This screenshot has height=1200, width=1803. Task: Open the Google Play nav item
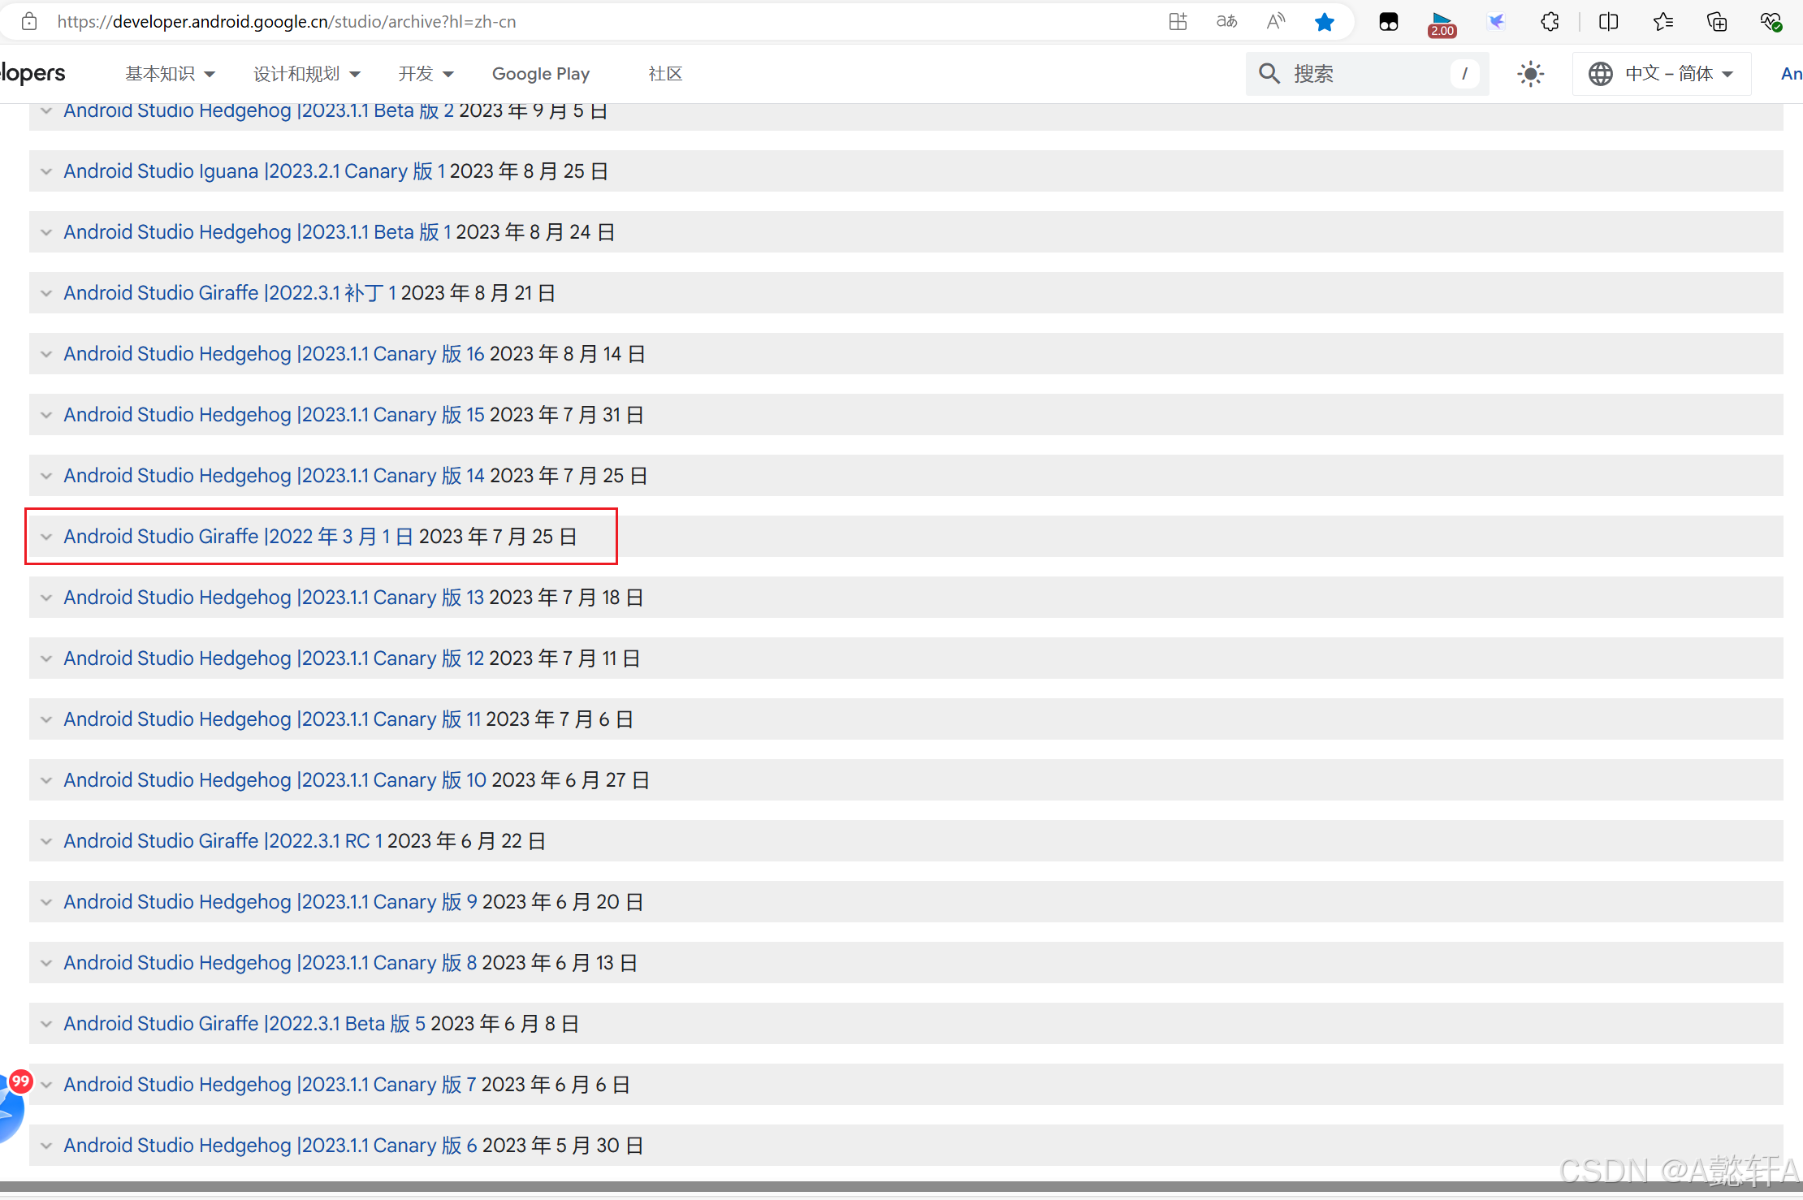[541, 74]
